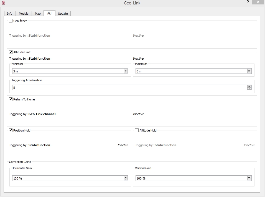Lower Vertical Gain with the down arrow

(249, 179)
